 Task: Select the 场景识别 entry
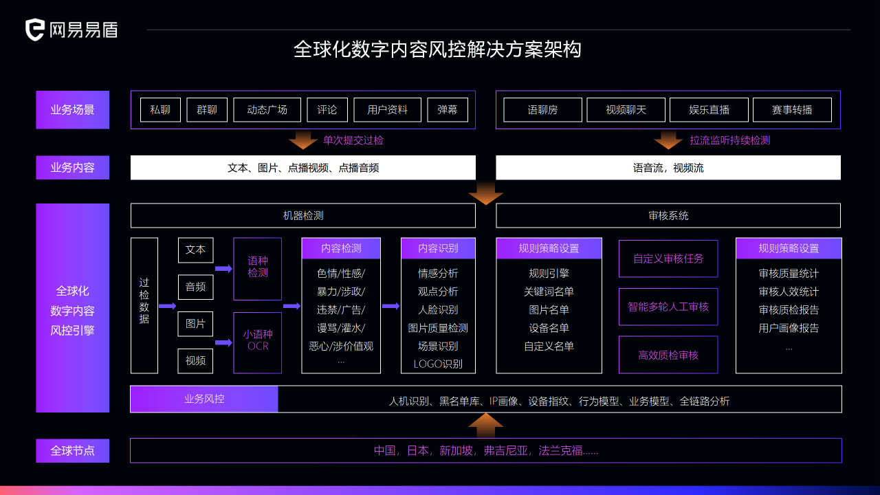[x=438, y=346]
